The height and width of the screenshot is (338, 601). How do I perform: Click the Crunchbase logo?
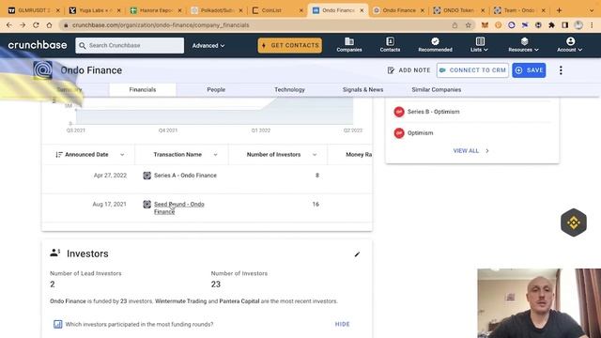click(38, 45)
